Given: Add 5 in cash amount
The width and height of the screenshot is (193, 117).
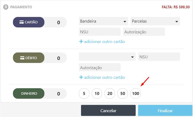Looking at the screenshot, I should point(84,94).
